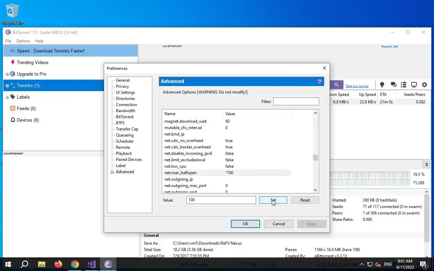The height and width of the screenshot is (271, 434).
Task: Click the list view icon in toolbar
Action: pos(403,85)
